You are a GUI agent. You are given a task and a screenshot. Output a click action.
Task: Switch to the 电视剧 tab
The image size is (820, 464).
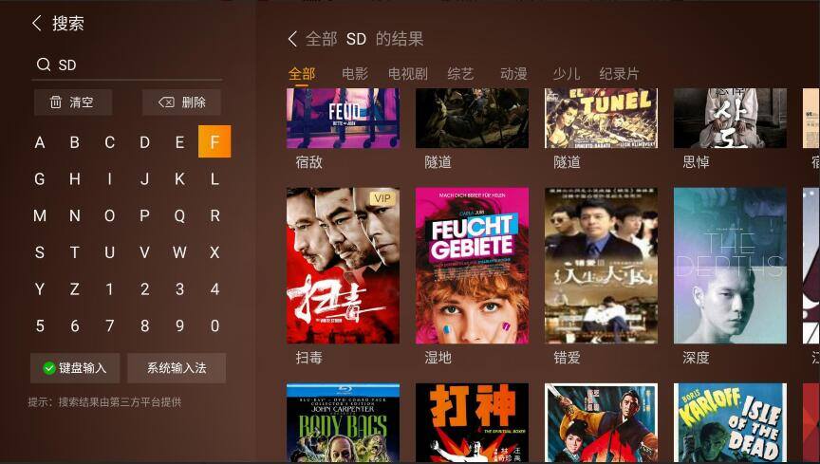408,74
